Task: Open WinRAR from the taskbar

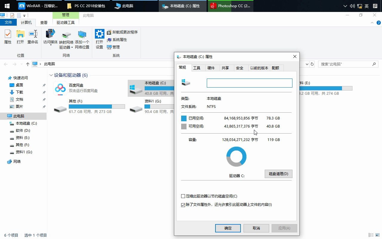Action: tap(38, 6)
